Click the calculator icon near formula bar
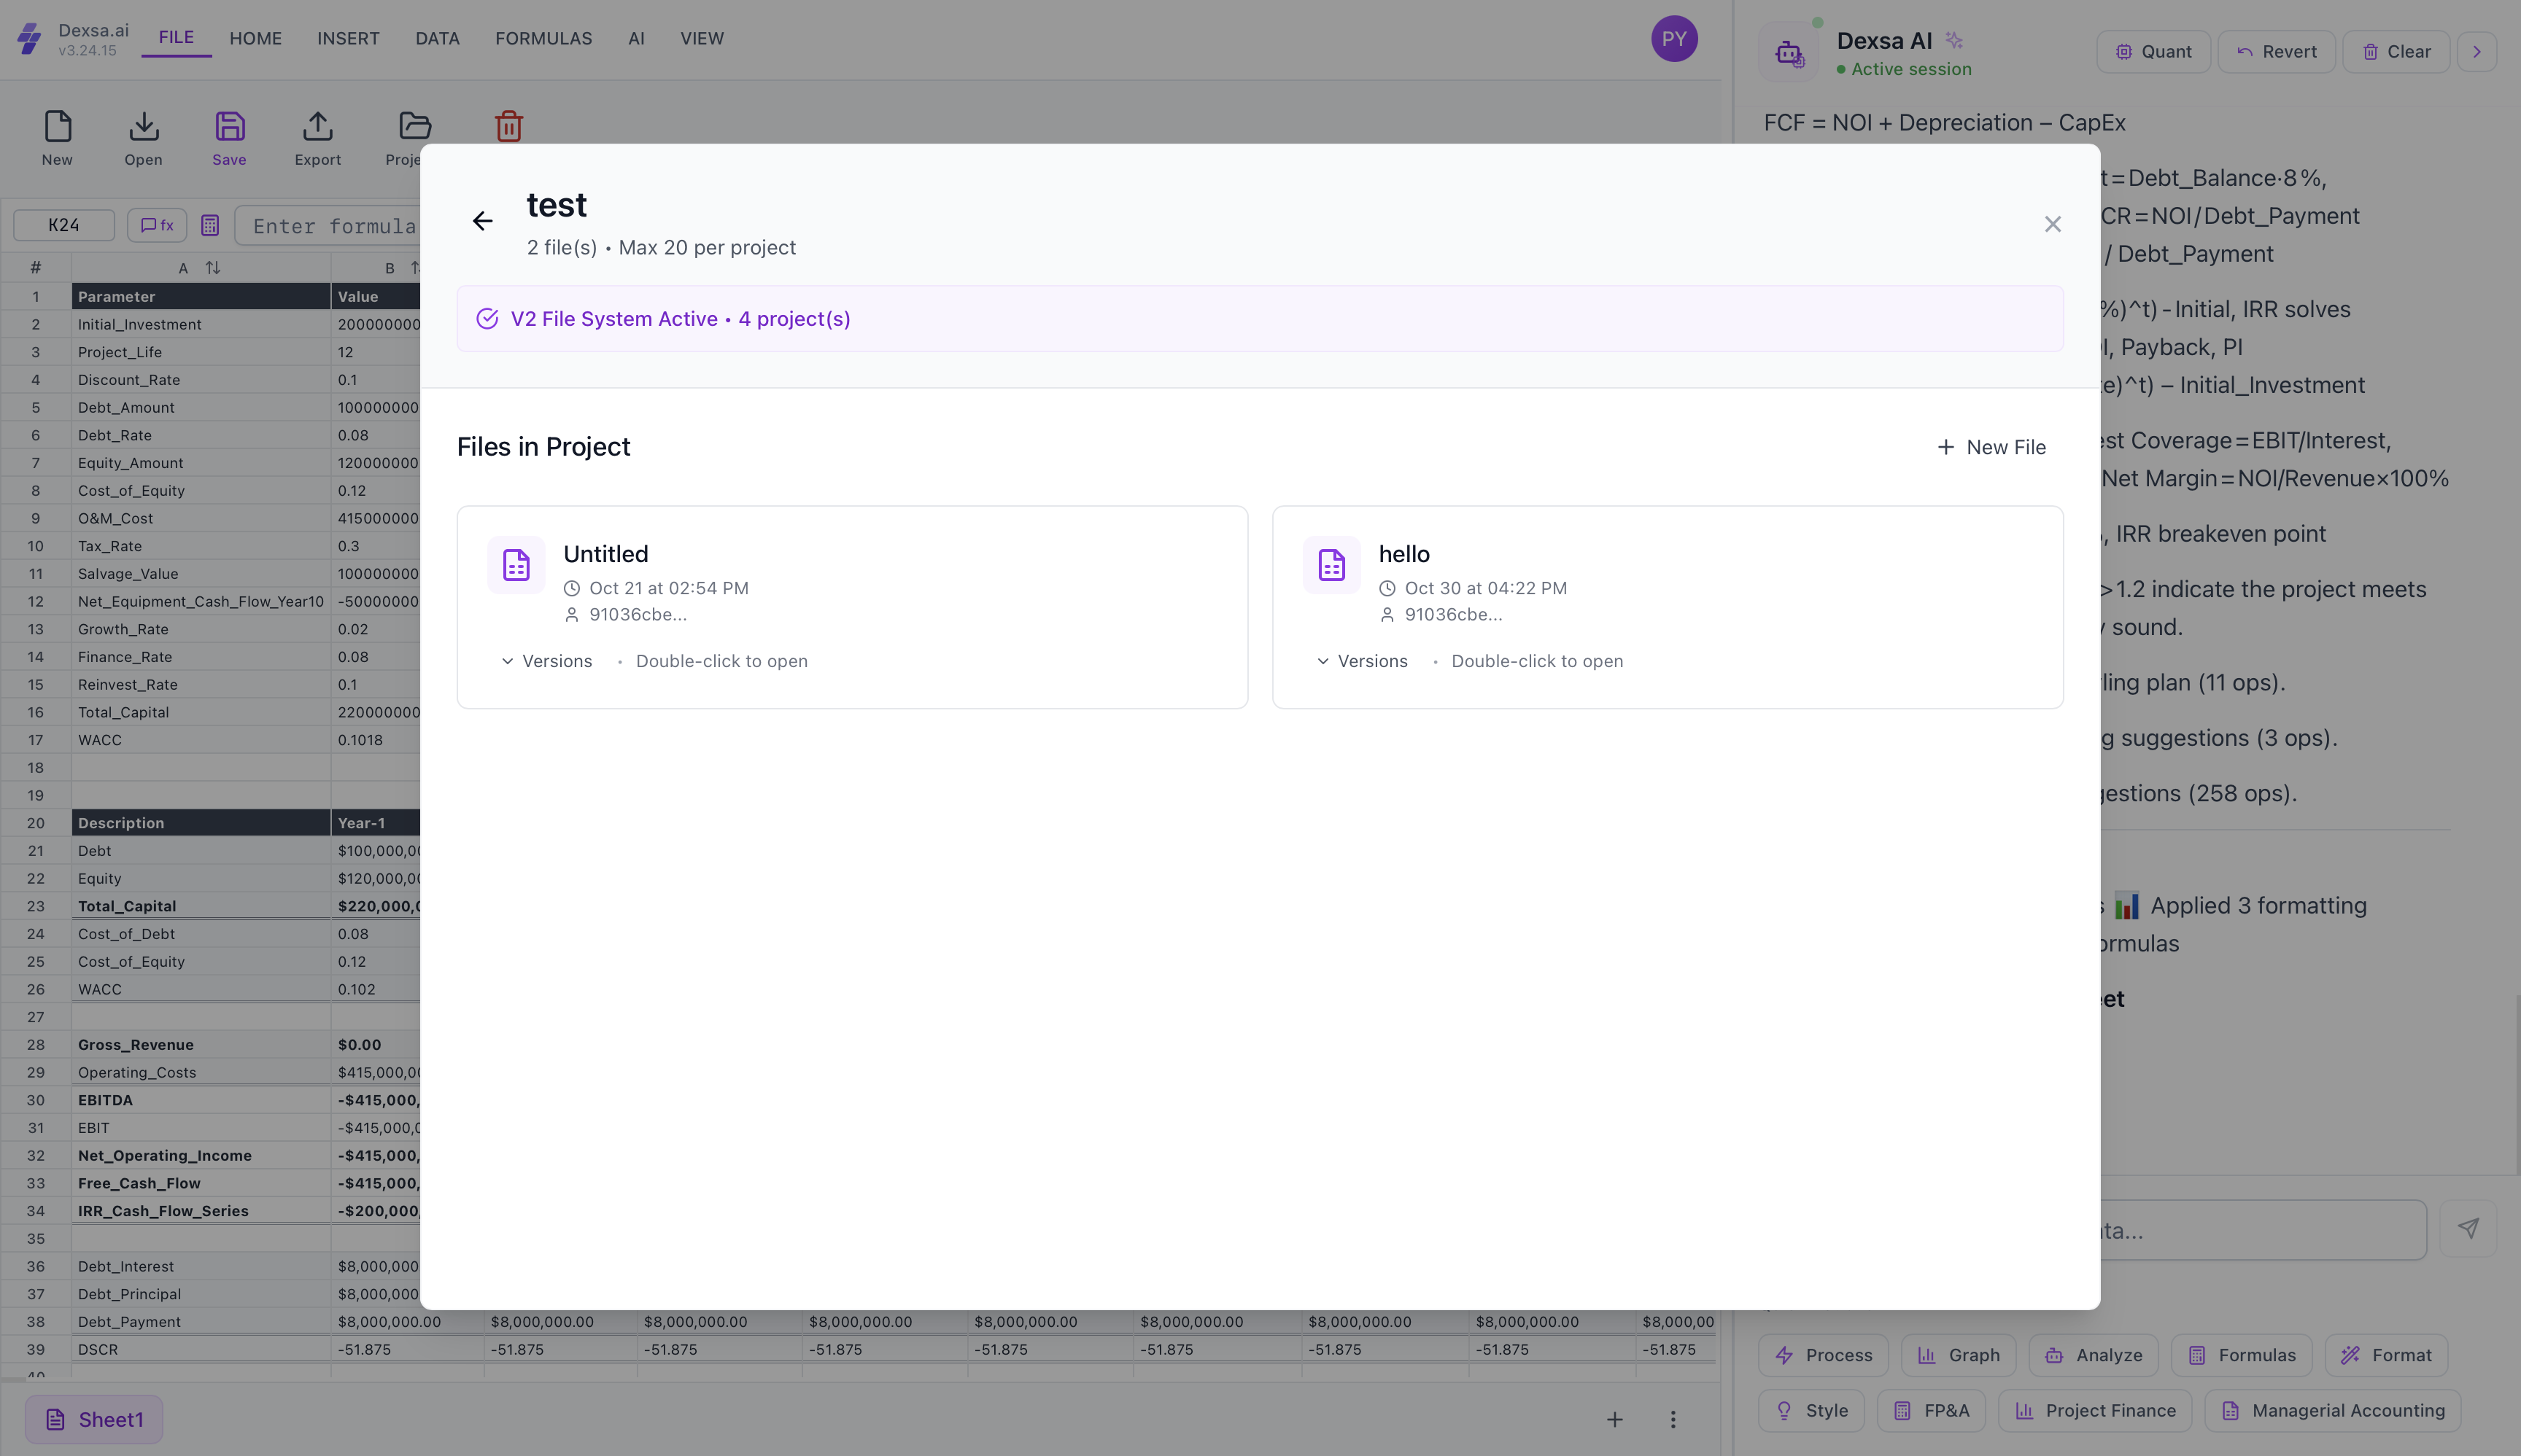Screen dimensions: 2521x1456 point(210,225)
